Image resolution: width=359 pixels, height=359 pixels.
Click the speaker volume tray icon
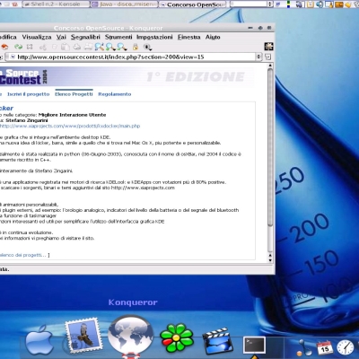tap(320, 4)
